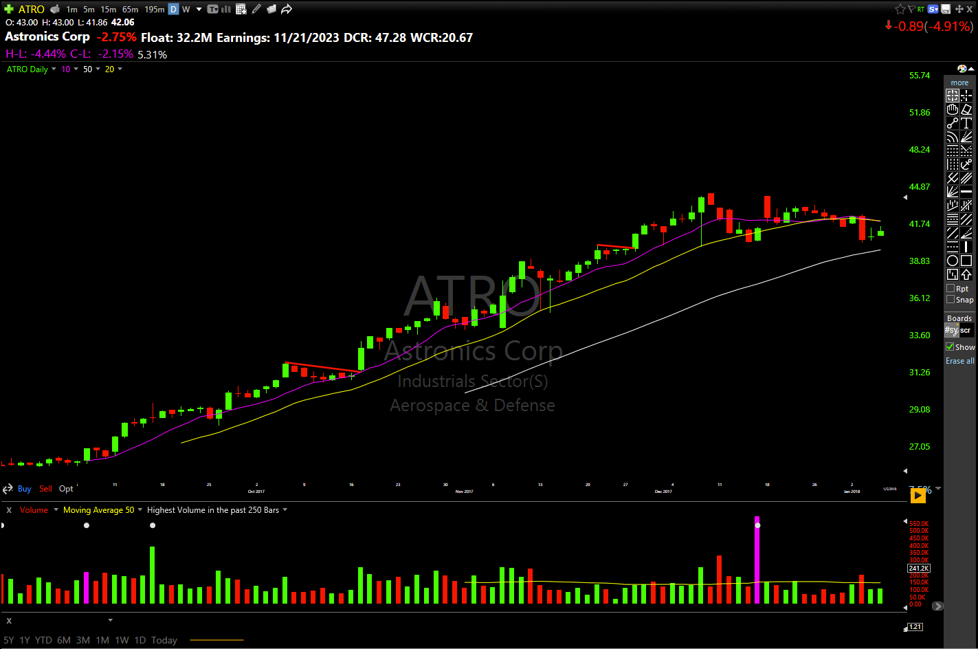This screenshot has width=978, height=649.
Task: Switch to the #sy drawing board
Action: point(951,330)
